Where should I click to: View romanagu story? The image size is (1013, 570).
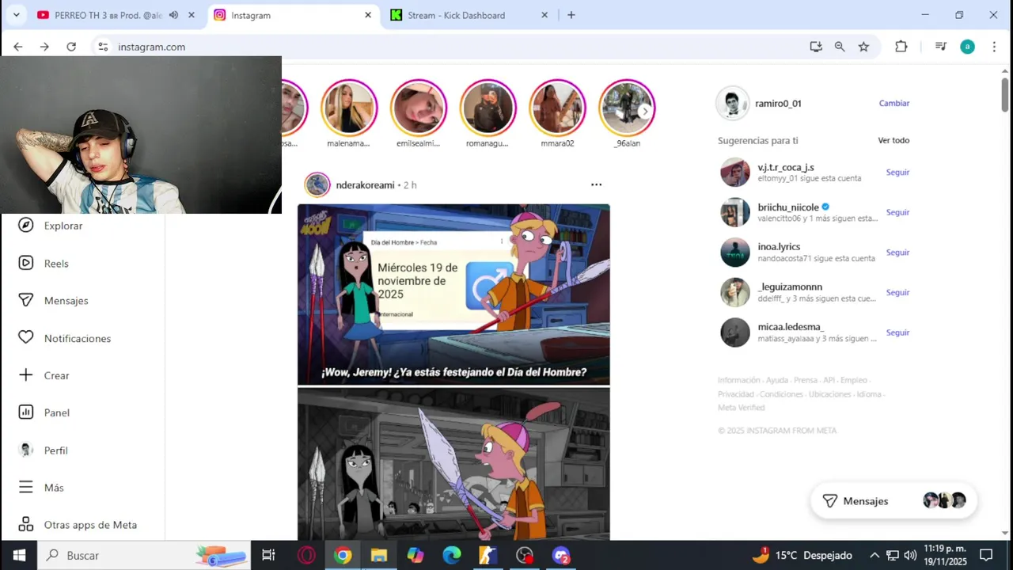point(488,108)
